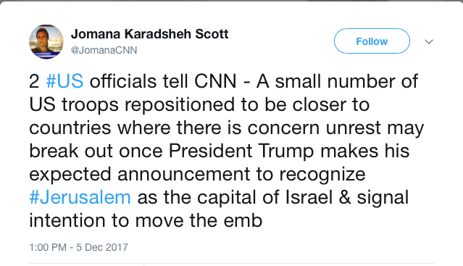Open Jomana Karadsheh Scott's profile picture
Viewport: 463px width, 266px height.
pyautogui.click(x=46, y=41)
